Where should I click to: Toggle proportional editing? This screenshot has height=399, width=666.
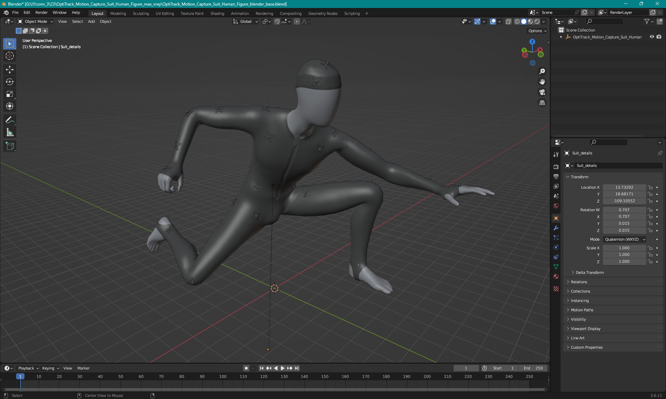pyautogui.click(x=297, y=21)
